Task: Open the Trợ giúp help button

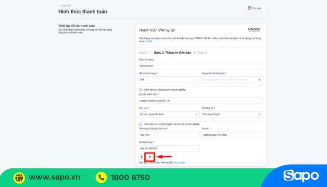Action: click(255, 8)
